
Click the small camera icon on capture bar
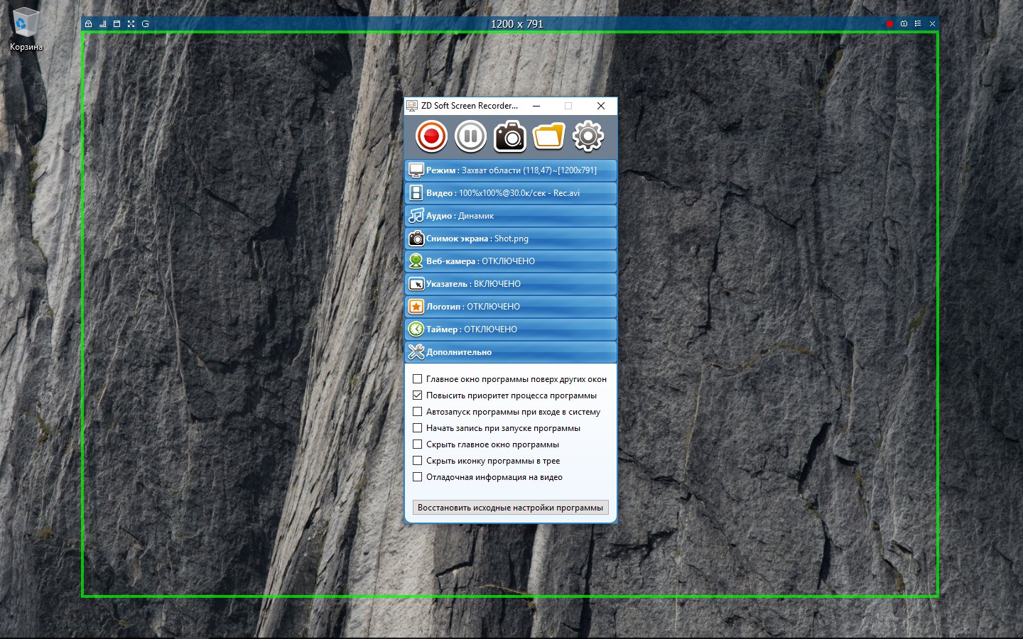point(904,24)
